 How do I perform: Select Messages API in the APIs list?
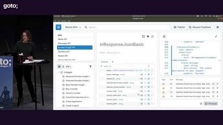[x=64, y=43]
